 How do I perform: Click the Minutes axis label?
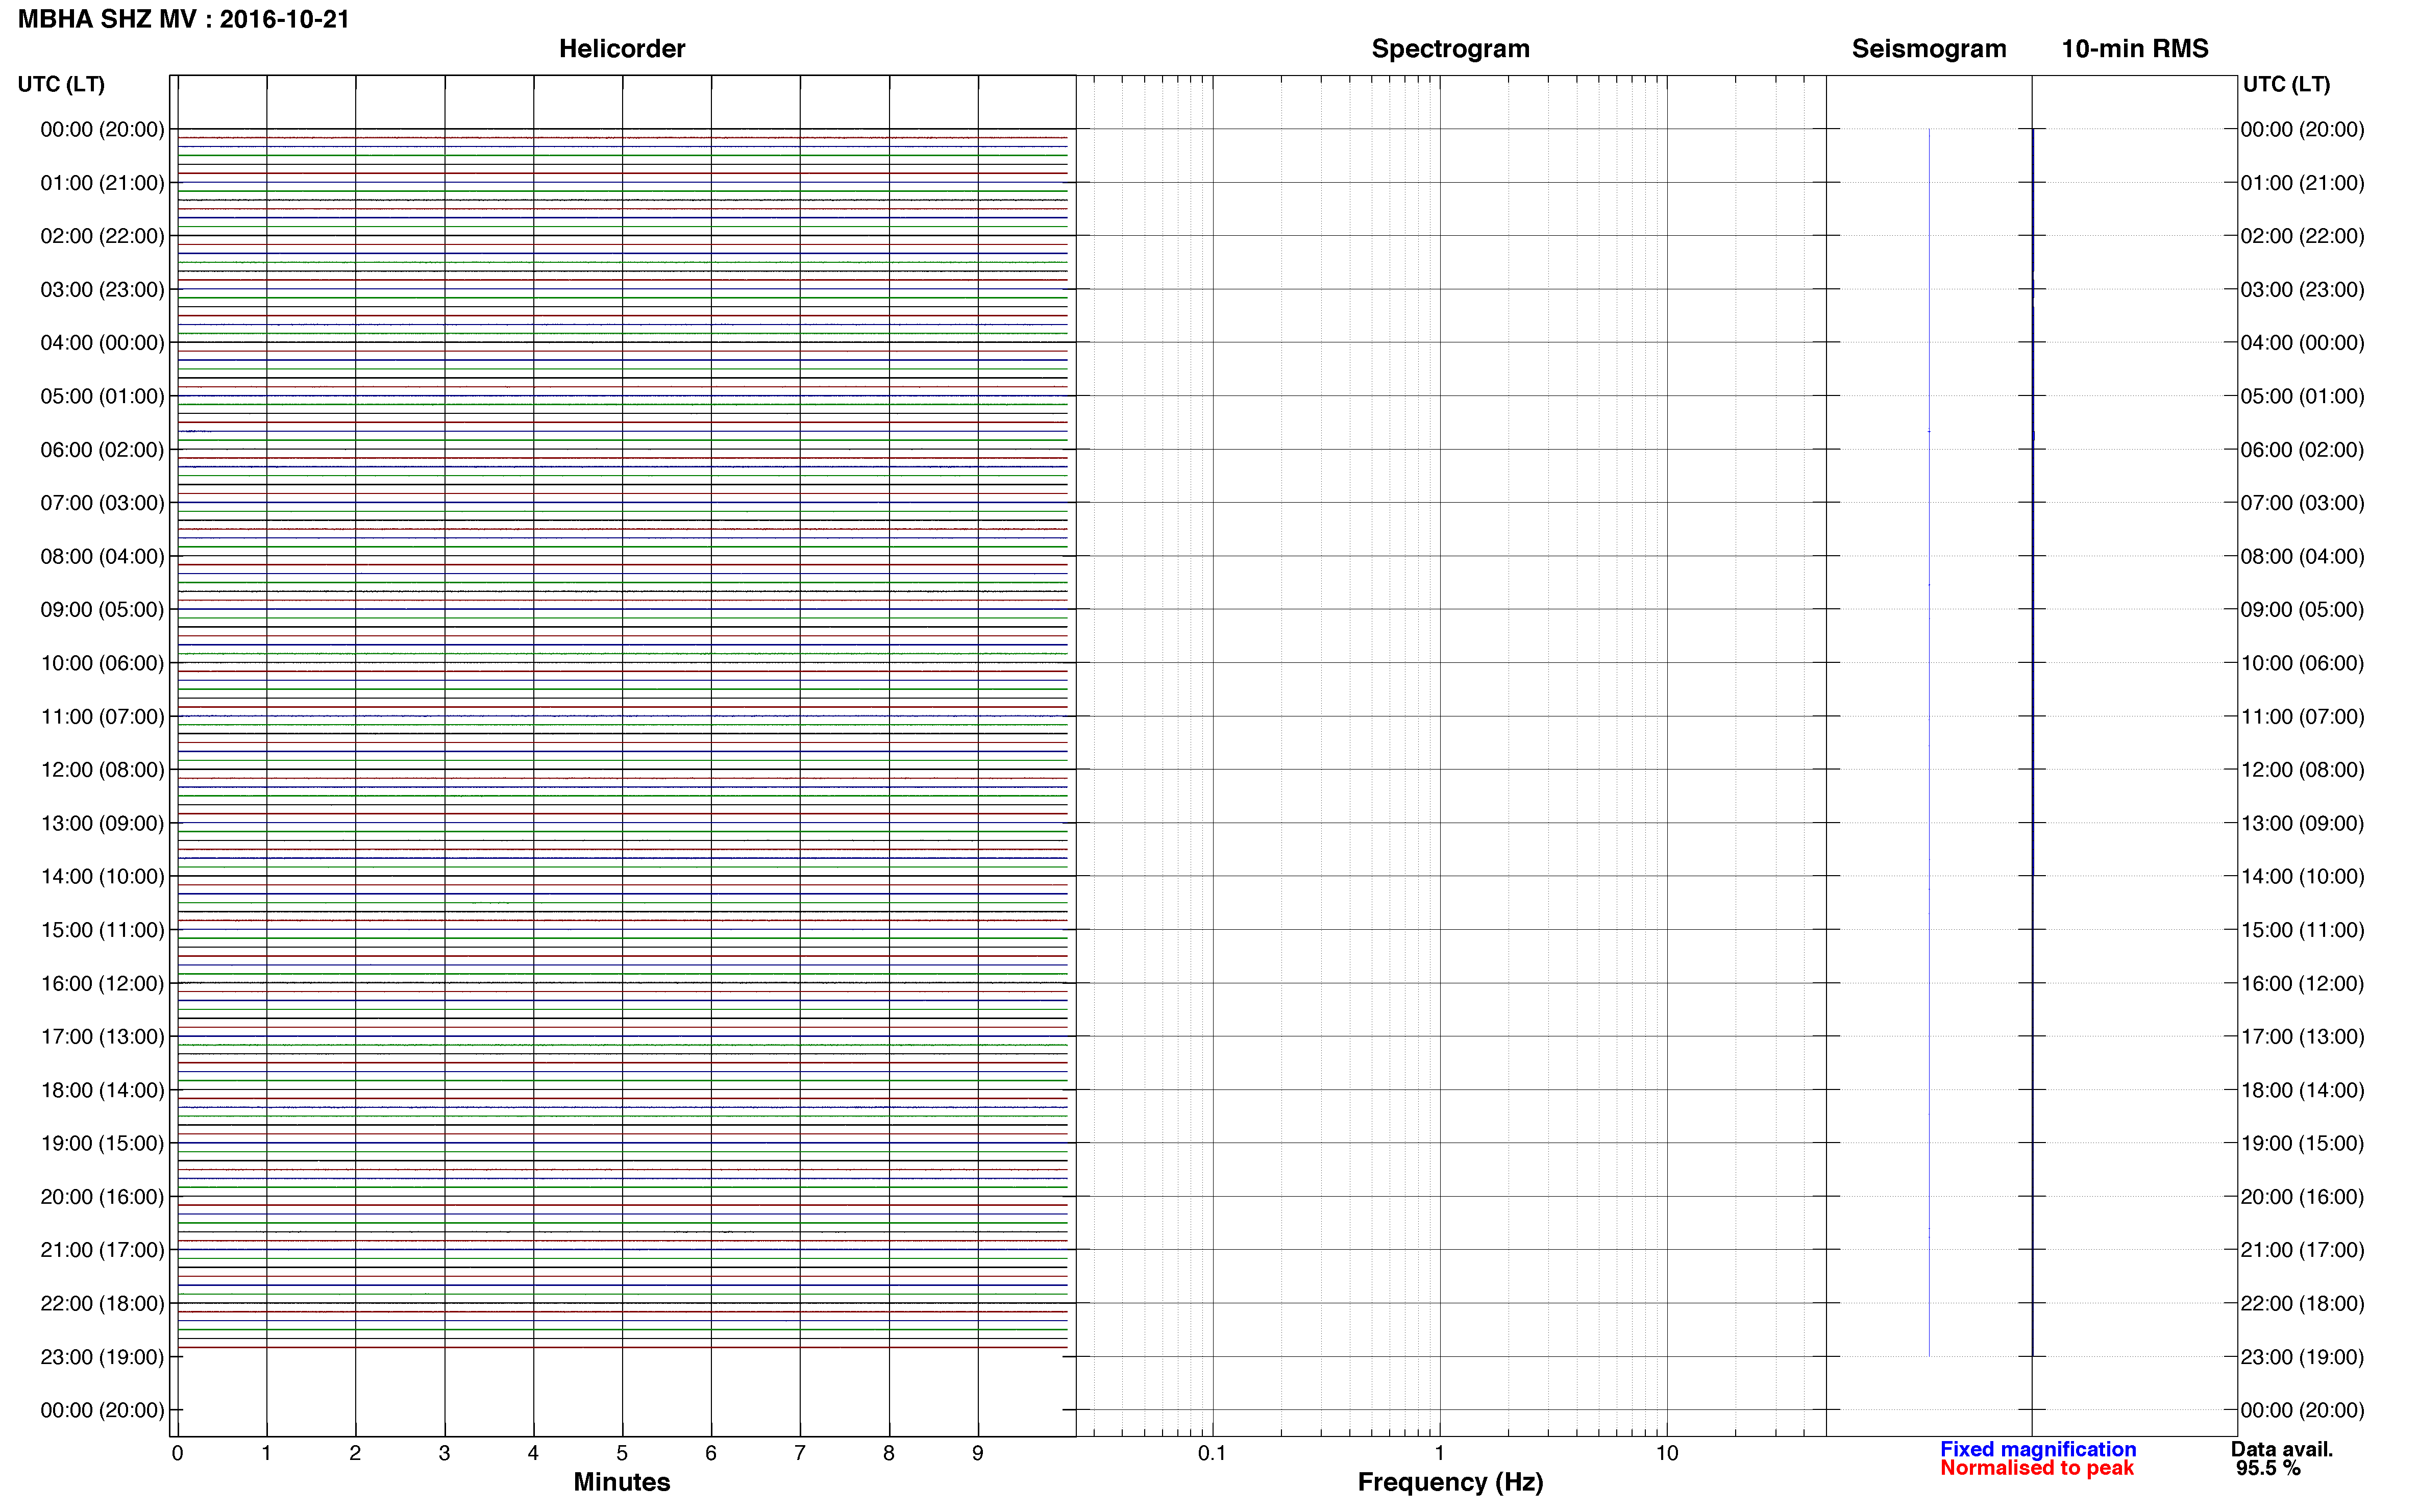coord(621,1481)
